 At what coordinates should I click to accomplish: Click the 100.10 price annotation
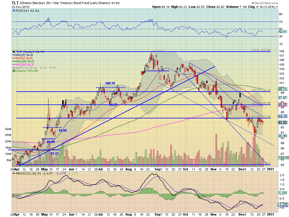click(110, 83)
